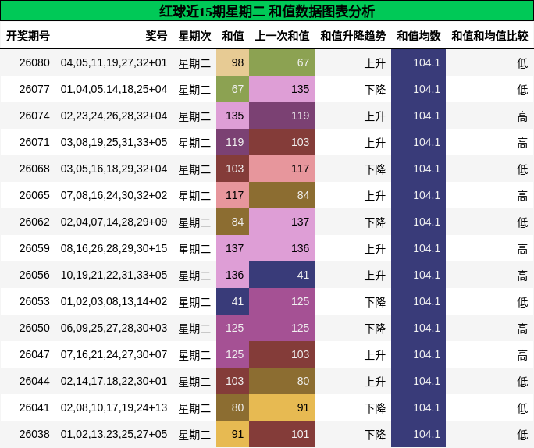Screen dimensions: 534x448
Task: Click the title 红球近15期星期二 和值数据图表分析
Action: 267,11
